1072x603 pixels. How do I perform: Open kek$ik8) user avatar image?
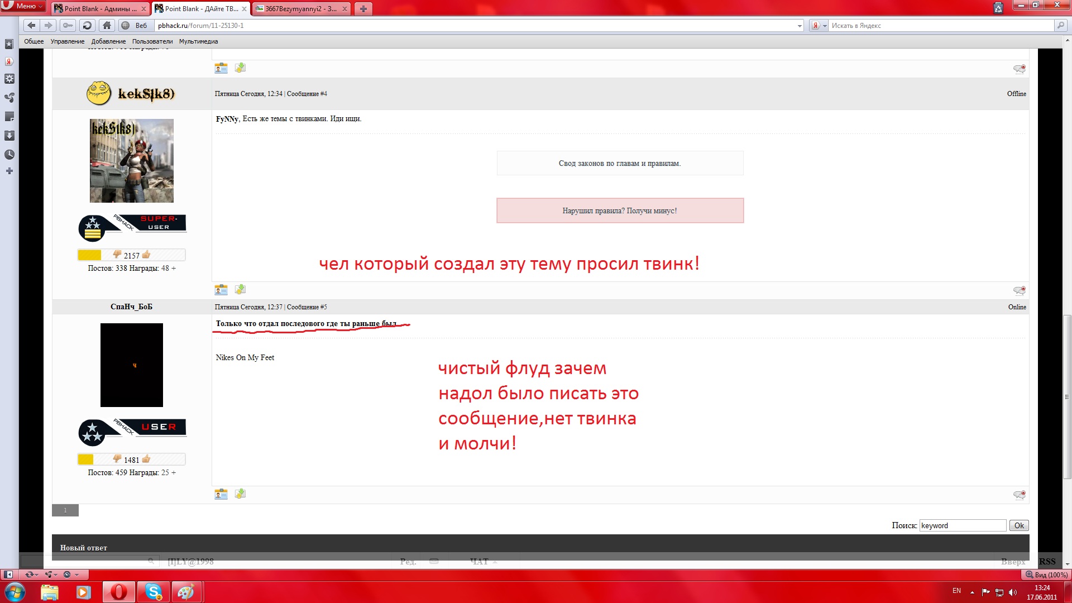pos(132,161)
